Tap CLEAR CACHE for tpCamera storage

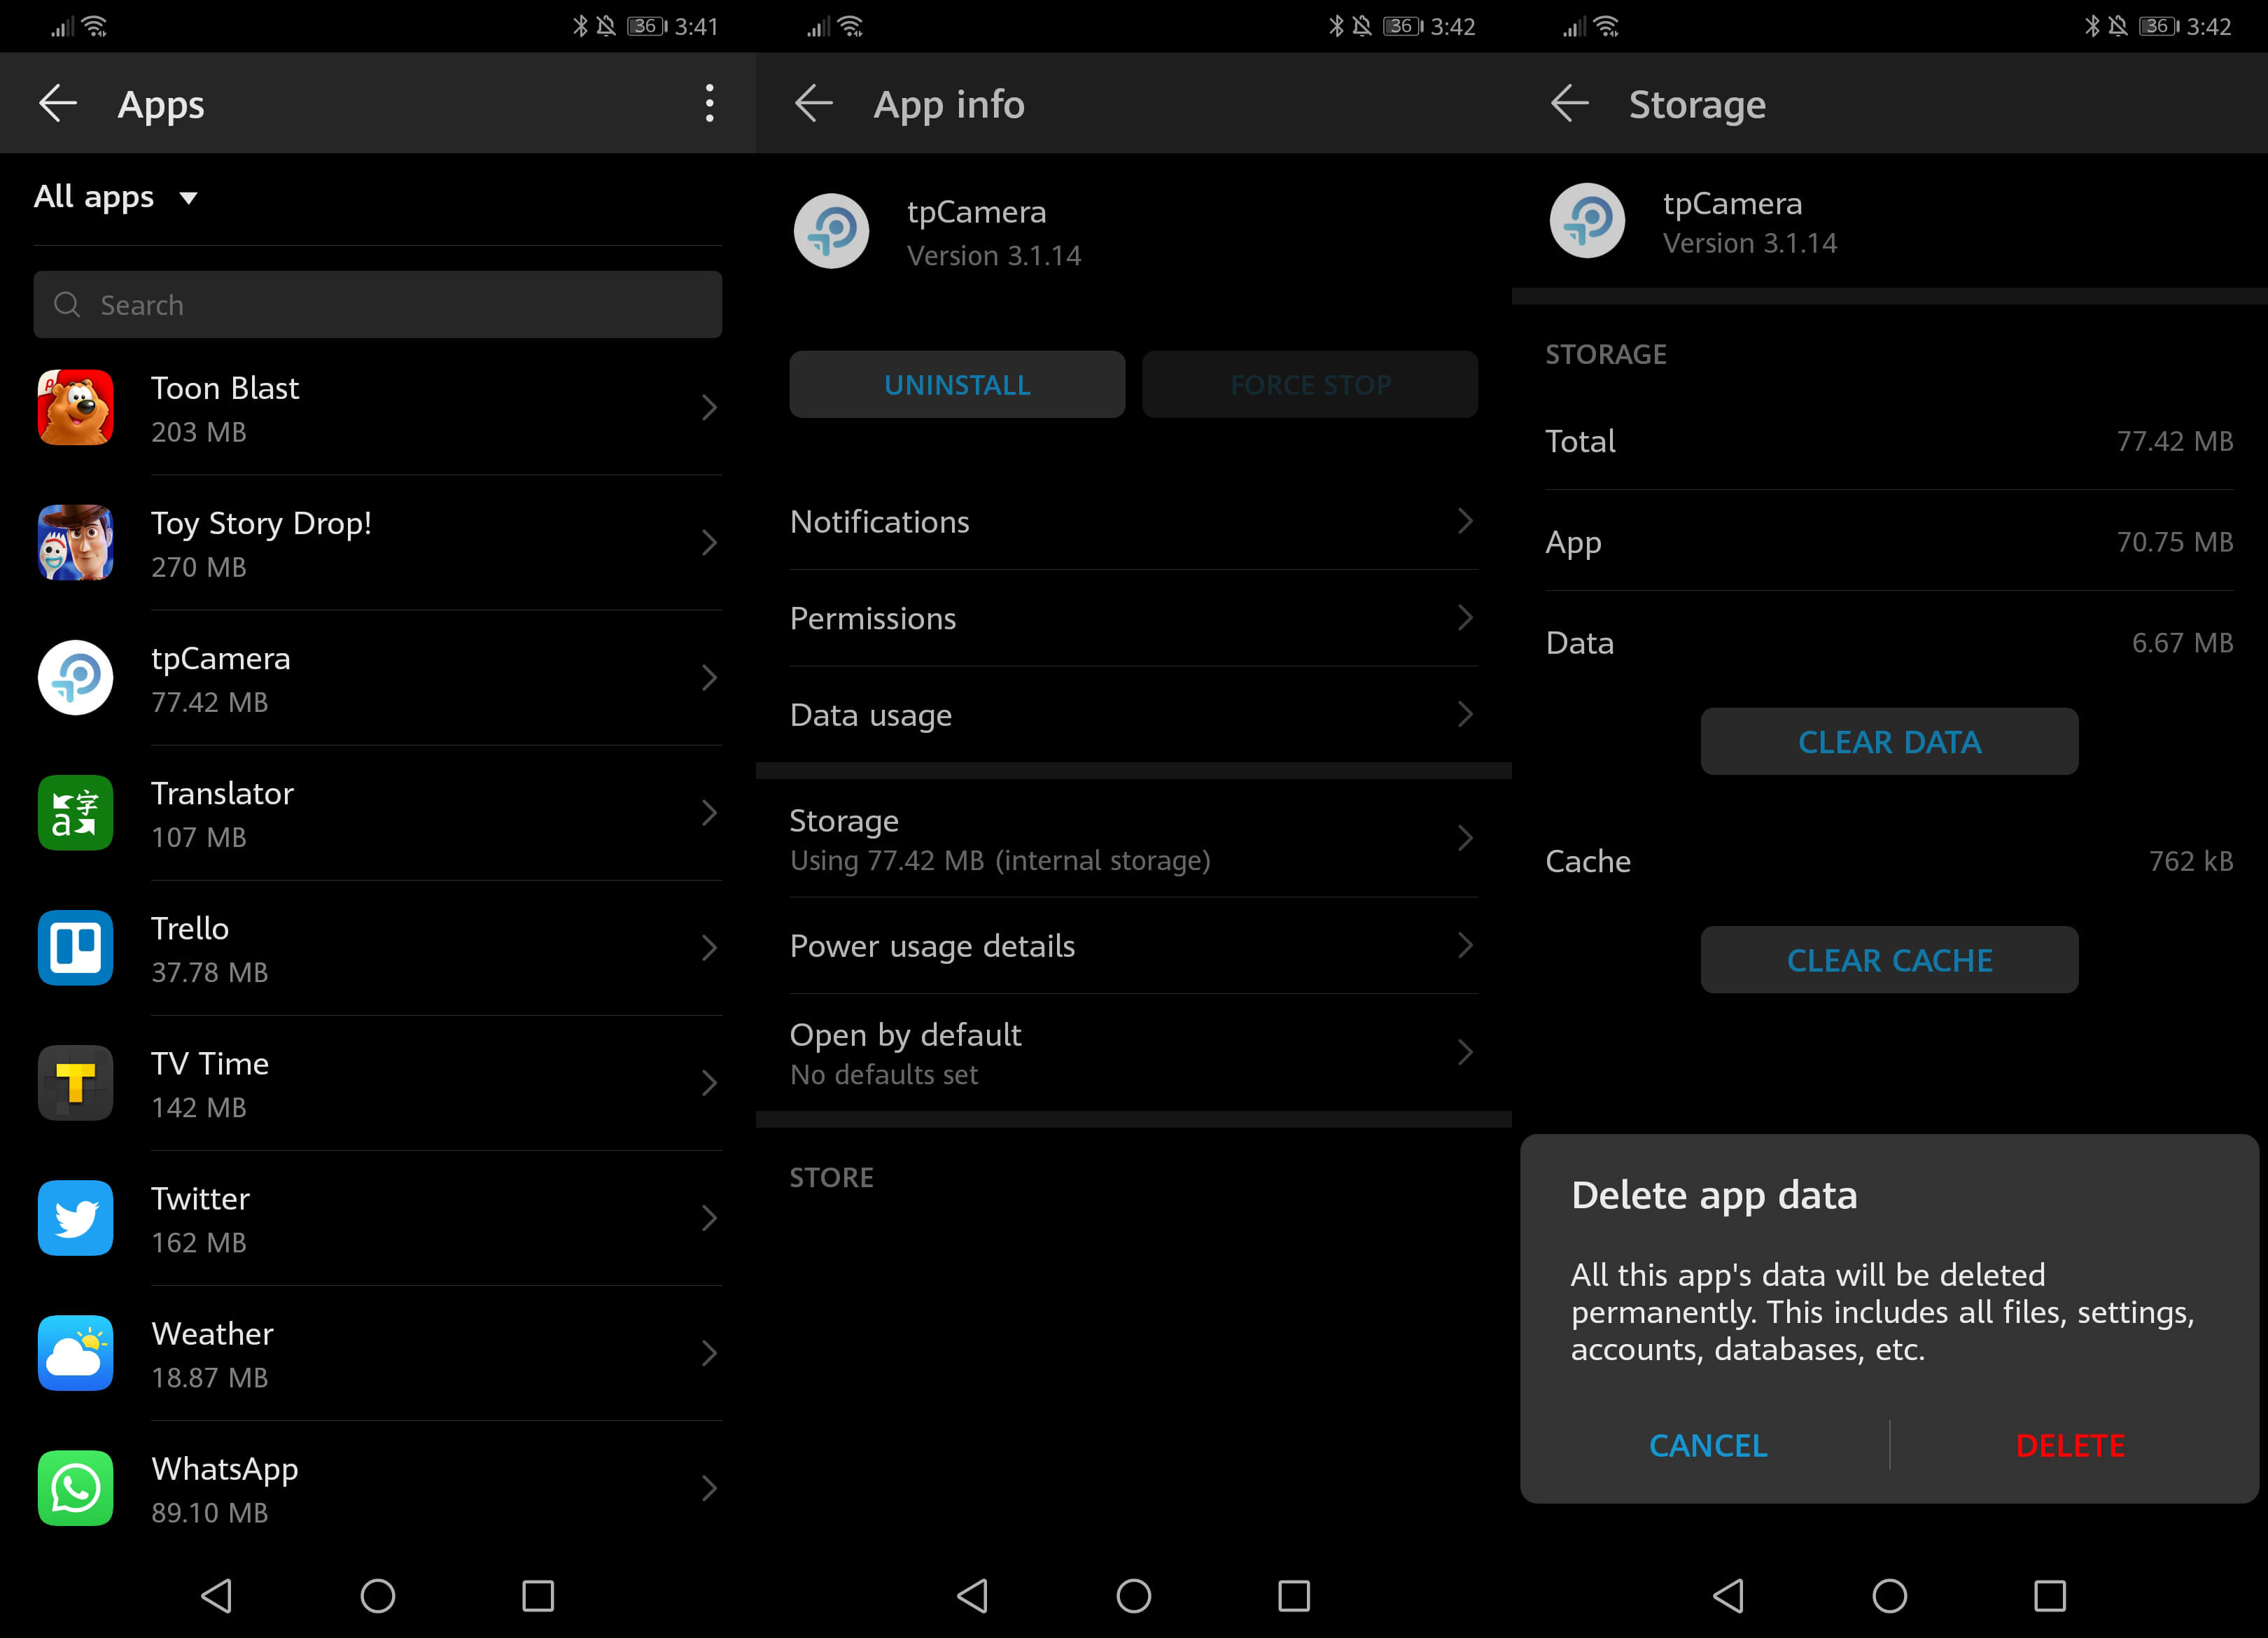(1889, 960)
